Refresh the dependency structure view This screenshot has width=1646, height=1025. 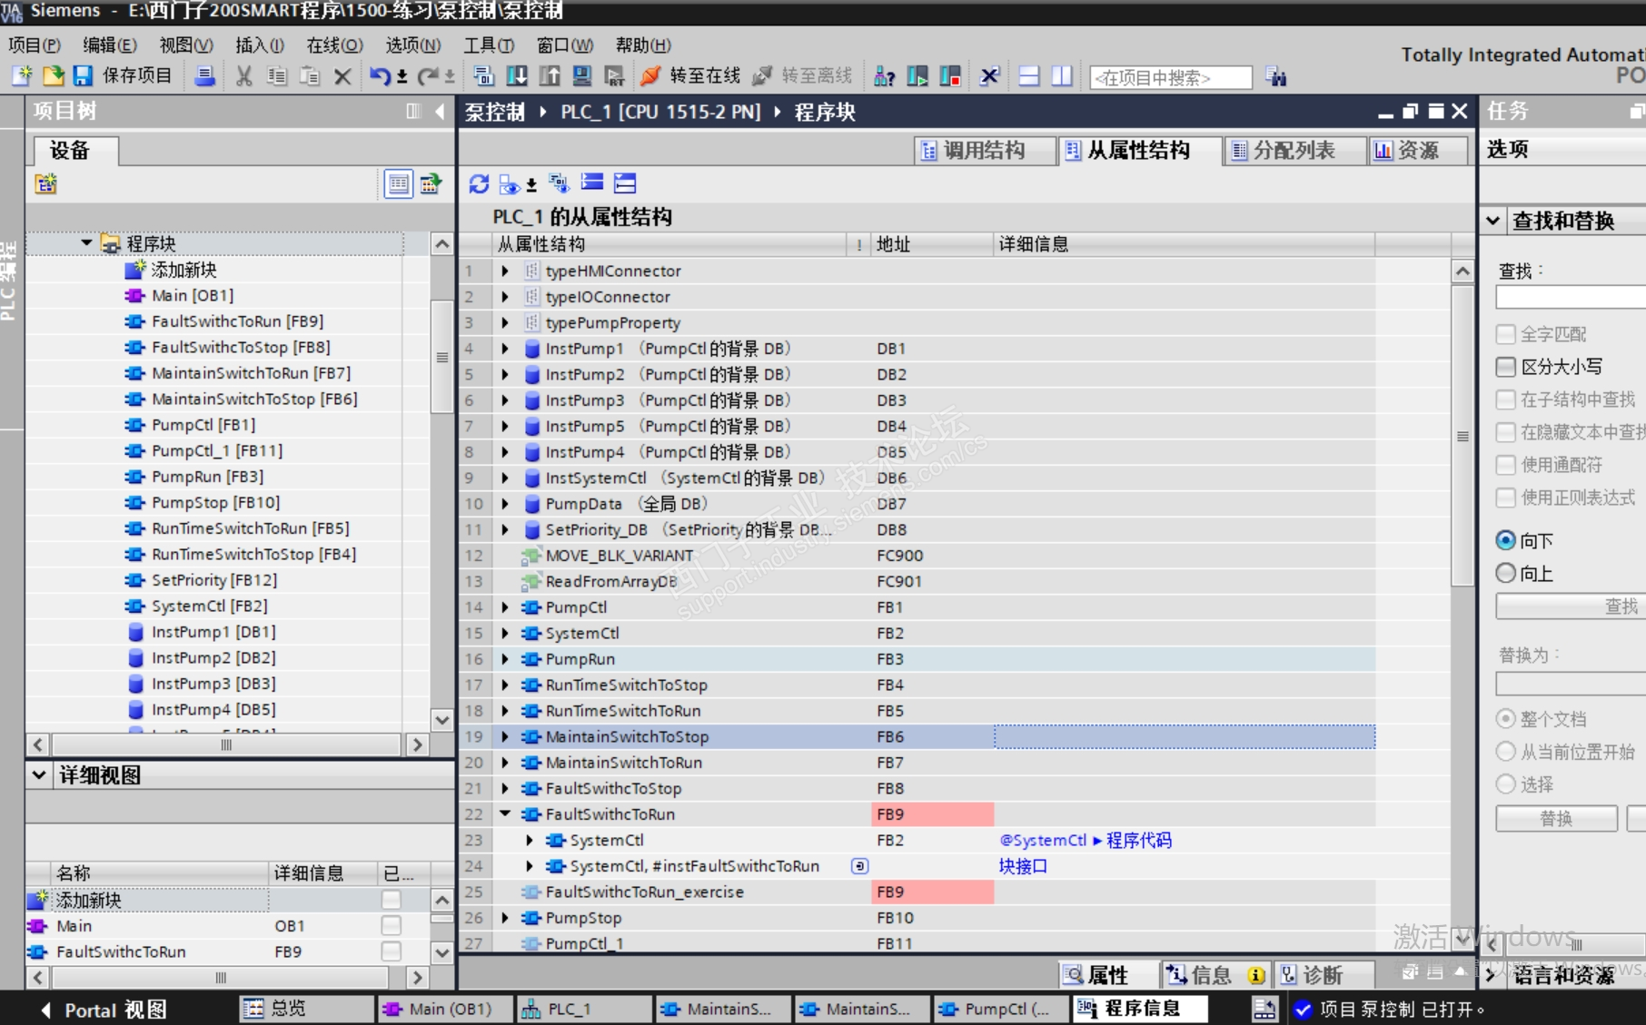[479, 183]
